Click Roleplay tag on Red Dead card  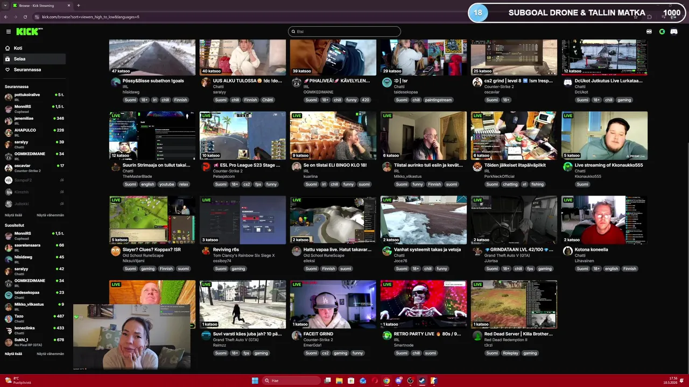pos(510,353)
